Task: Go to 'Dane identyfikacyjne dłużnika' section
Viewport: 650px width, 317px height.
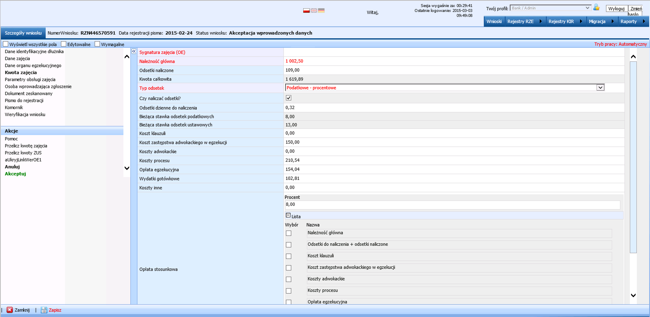Action: [x=34, y=51]
